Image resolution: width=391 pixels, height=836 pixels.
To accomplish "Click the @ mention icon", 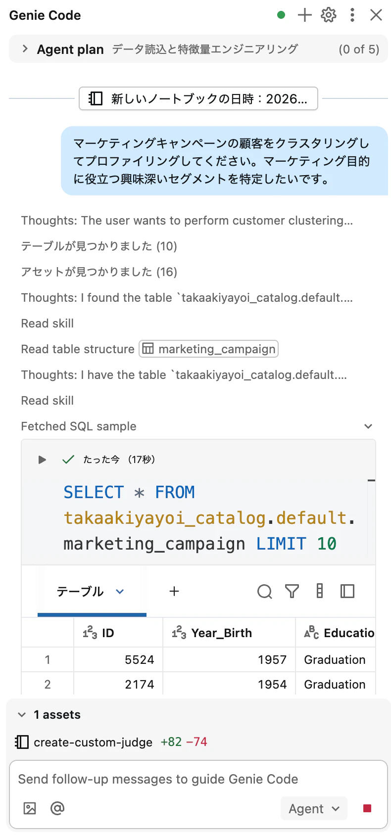I will tap(57, 808).
